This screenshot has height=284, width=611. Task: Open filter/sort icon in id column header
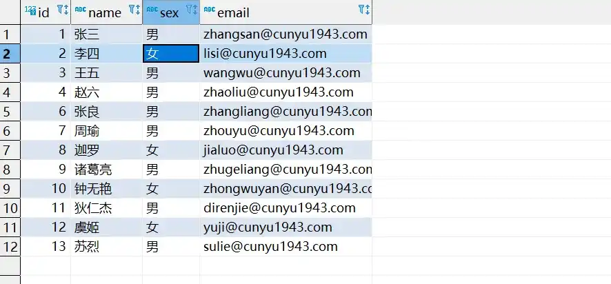[x=63, y=10]
